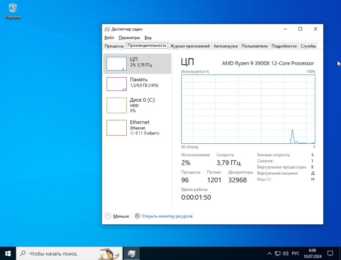Open the Файл menu
This screenshot has width=341, height=260.
tap(109, 38)
